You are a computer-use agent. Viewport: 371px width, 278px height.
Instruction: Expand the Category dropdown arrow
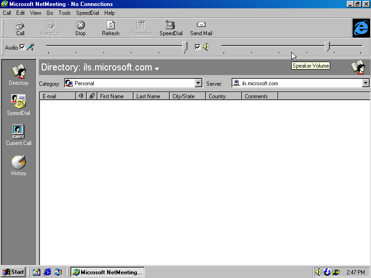pyautogui.click(x=198, y=83)
